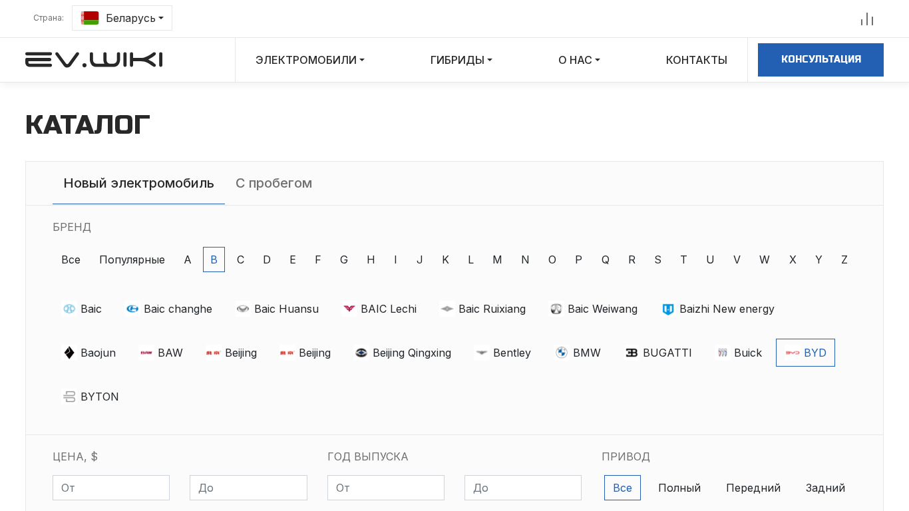909x511 pixels.
Task: Filter brands by letter A
Action: pos(188,259)
